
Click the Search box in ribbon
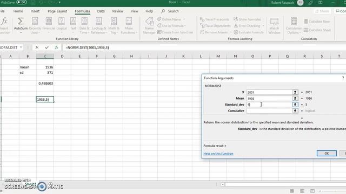click(170, 11)
